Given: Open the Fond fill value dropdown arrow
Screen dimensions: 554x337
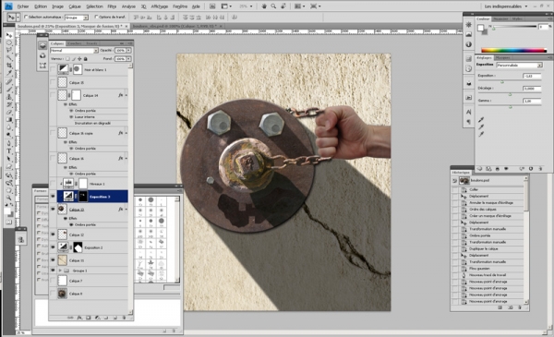Looking at the screenshot, I should 128,59.
